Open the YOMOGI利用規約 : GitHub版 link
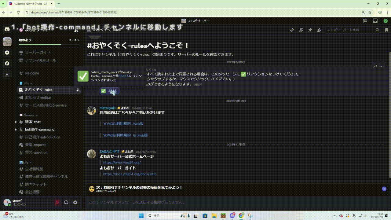The image size is (391, 220). 126,135
